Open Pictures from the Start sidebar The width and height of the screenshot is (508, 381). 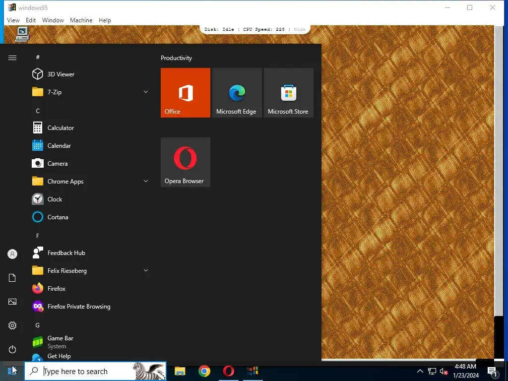point(12,302)
